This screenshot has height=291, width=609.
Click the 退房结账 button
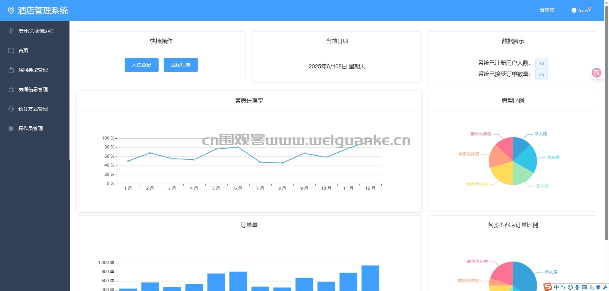(x=180, y=65)
